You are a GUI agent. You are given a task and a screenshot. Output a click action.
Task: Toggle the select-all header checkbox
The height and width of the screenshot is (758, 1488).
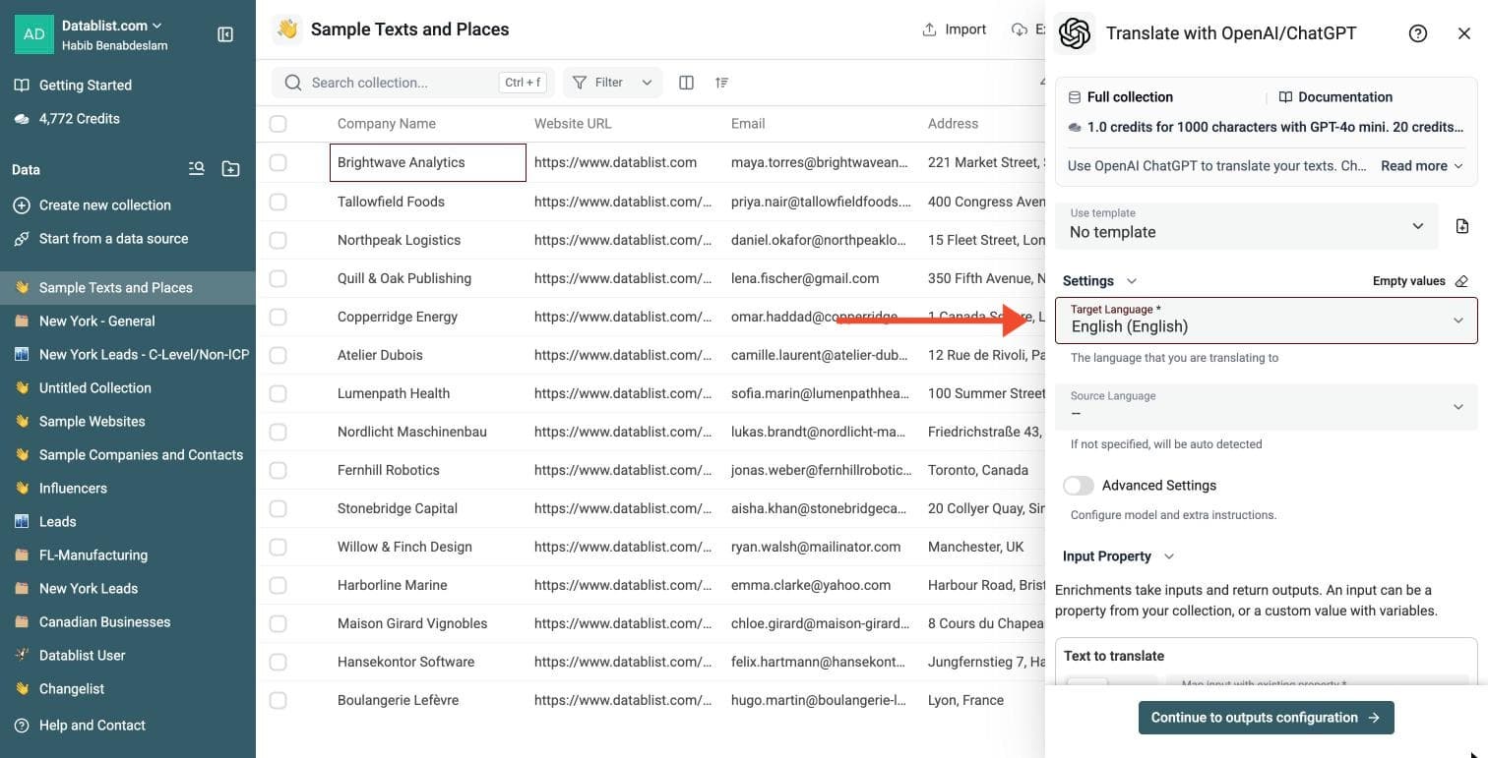point(279,124)
